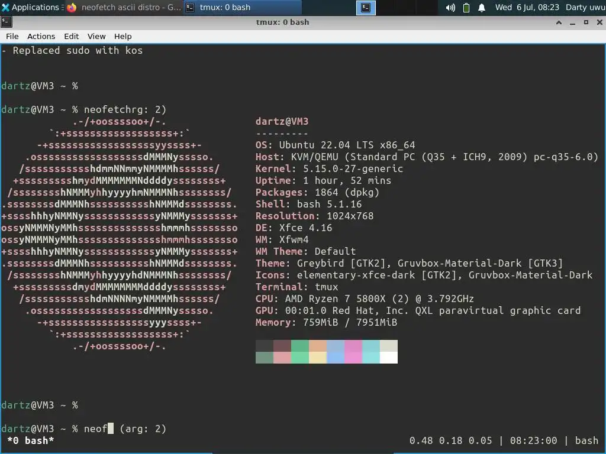This screenshot has height=454, width=606.
Task: Click the '*0 bash*' tmux window indicator
Action: coord(31,440)
